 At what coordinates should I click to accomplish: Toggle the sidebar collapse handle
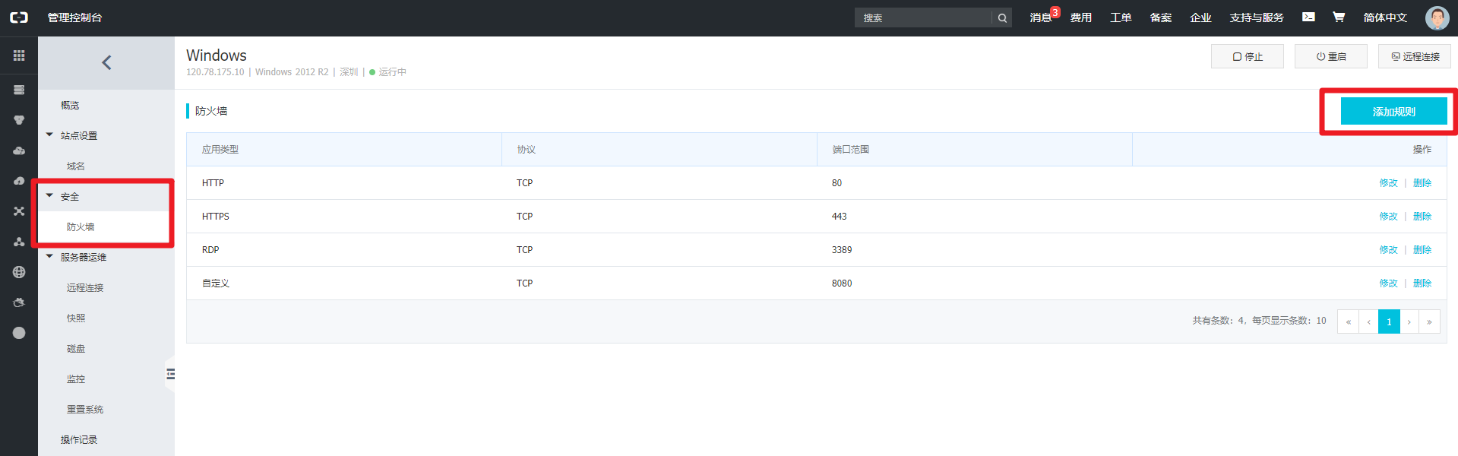coord(170,374)
